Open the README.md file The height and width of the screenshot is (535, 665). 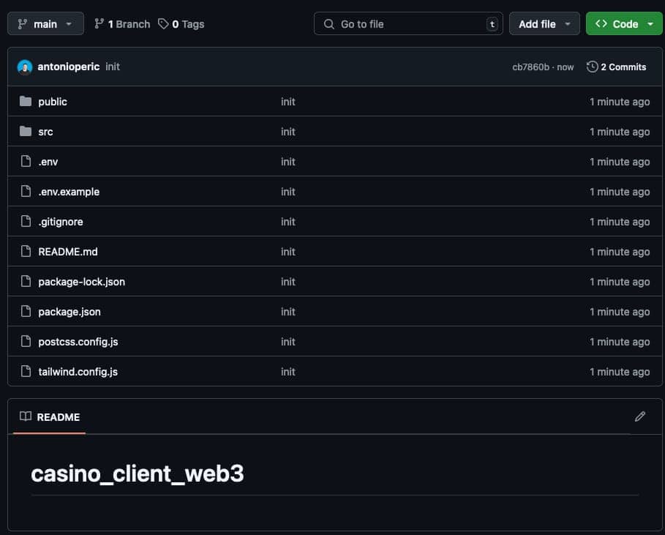point(68,252)
